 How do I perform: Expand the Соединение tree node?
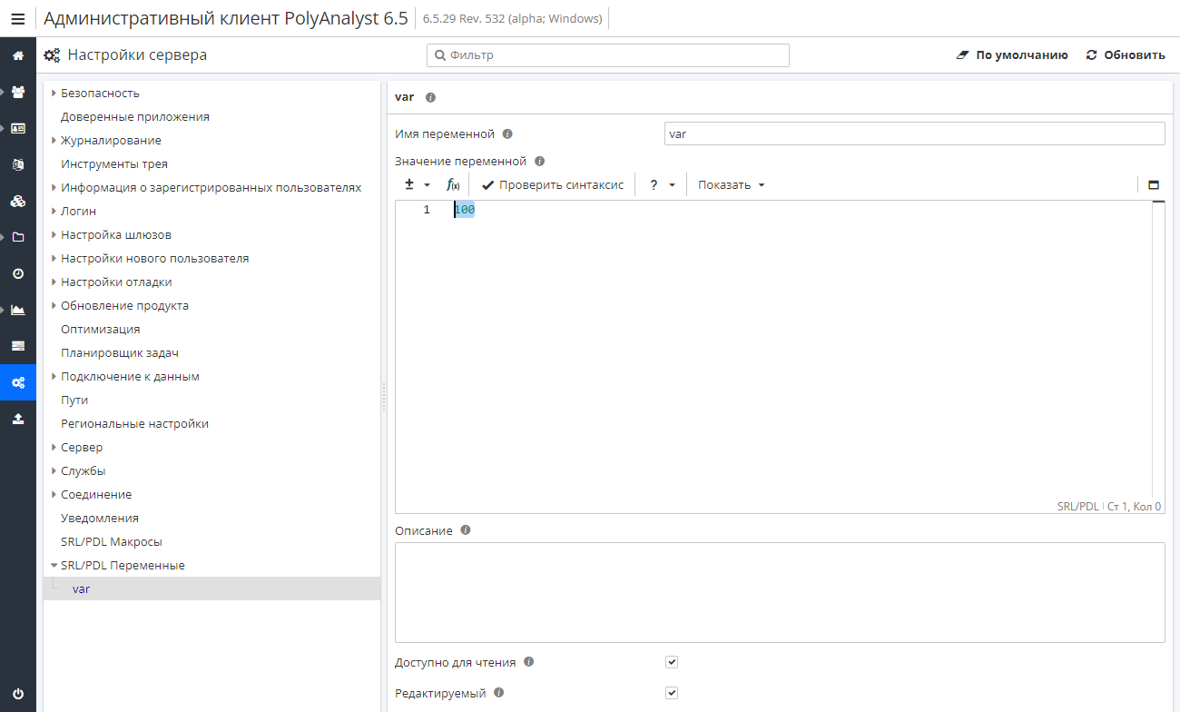coord(54,494)
